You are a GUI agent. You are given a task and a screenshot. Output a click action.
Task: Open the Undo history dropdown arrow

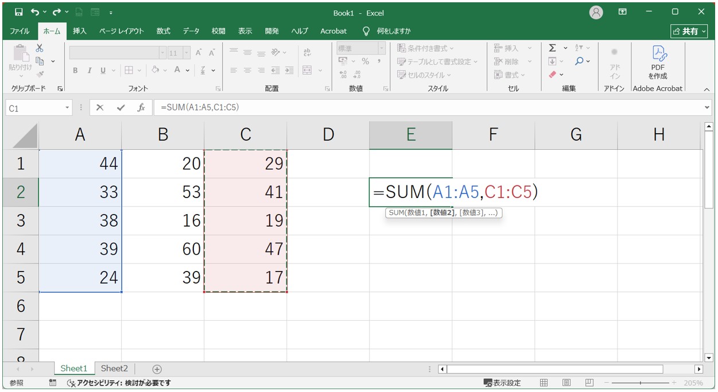[x=45, y=12]
